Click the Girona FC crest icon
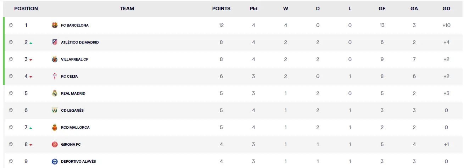Image resolution: width=464 pixels, height=168 pixels. point(55,144)
